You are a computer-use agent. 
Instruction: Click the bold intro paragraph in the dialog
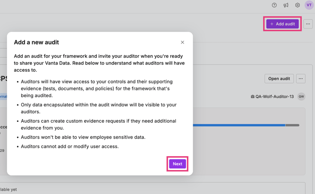pos(99,63)
